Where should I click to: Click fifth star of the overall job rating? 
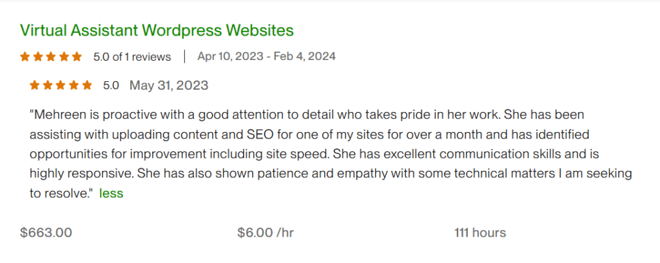pyautogui.click(x=77, y=57)
